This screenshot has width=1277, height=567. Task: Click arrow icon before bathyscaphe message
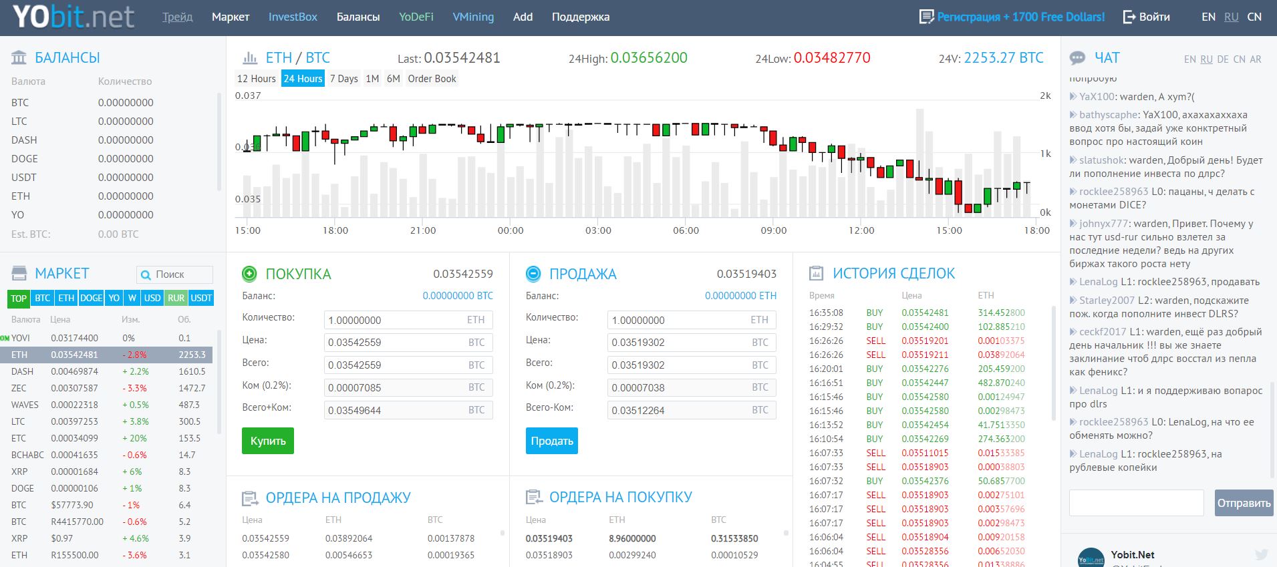pyautogui.click(x=1073, y=115)
